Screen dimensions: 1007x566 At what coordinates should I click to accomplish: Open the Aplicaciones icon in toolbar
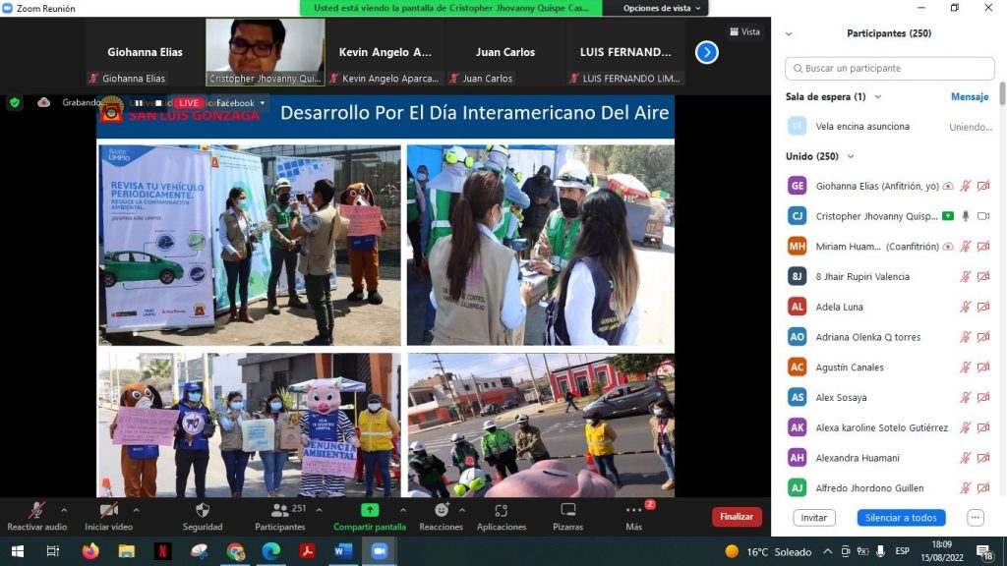pyautogui.click(x=501, y=510)
